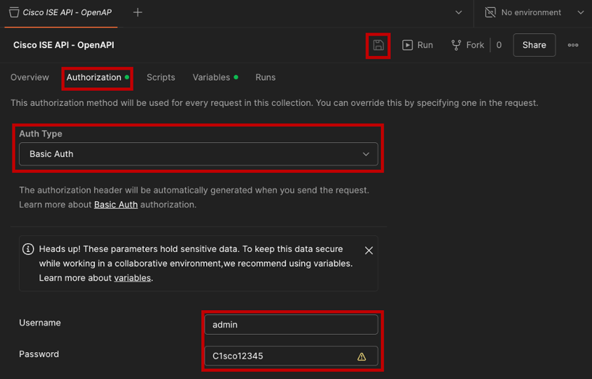
Task: Open the three-dot more actions menu
Action: (x=572, y=45)
